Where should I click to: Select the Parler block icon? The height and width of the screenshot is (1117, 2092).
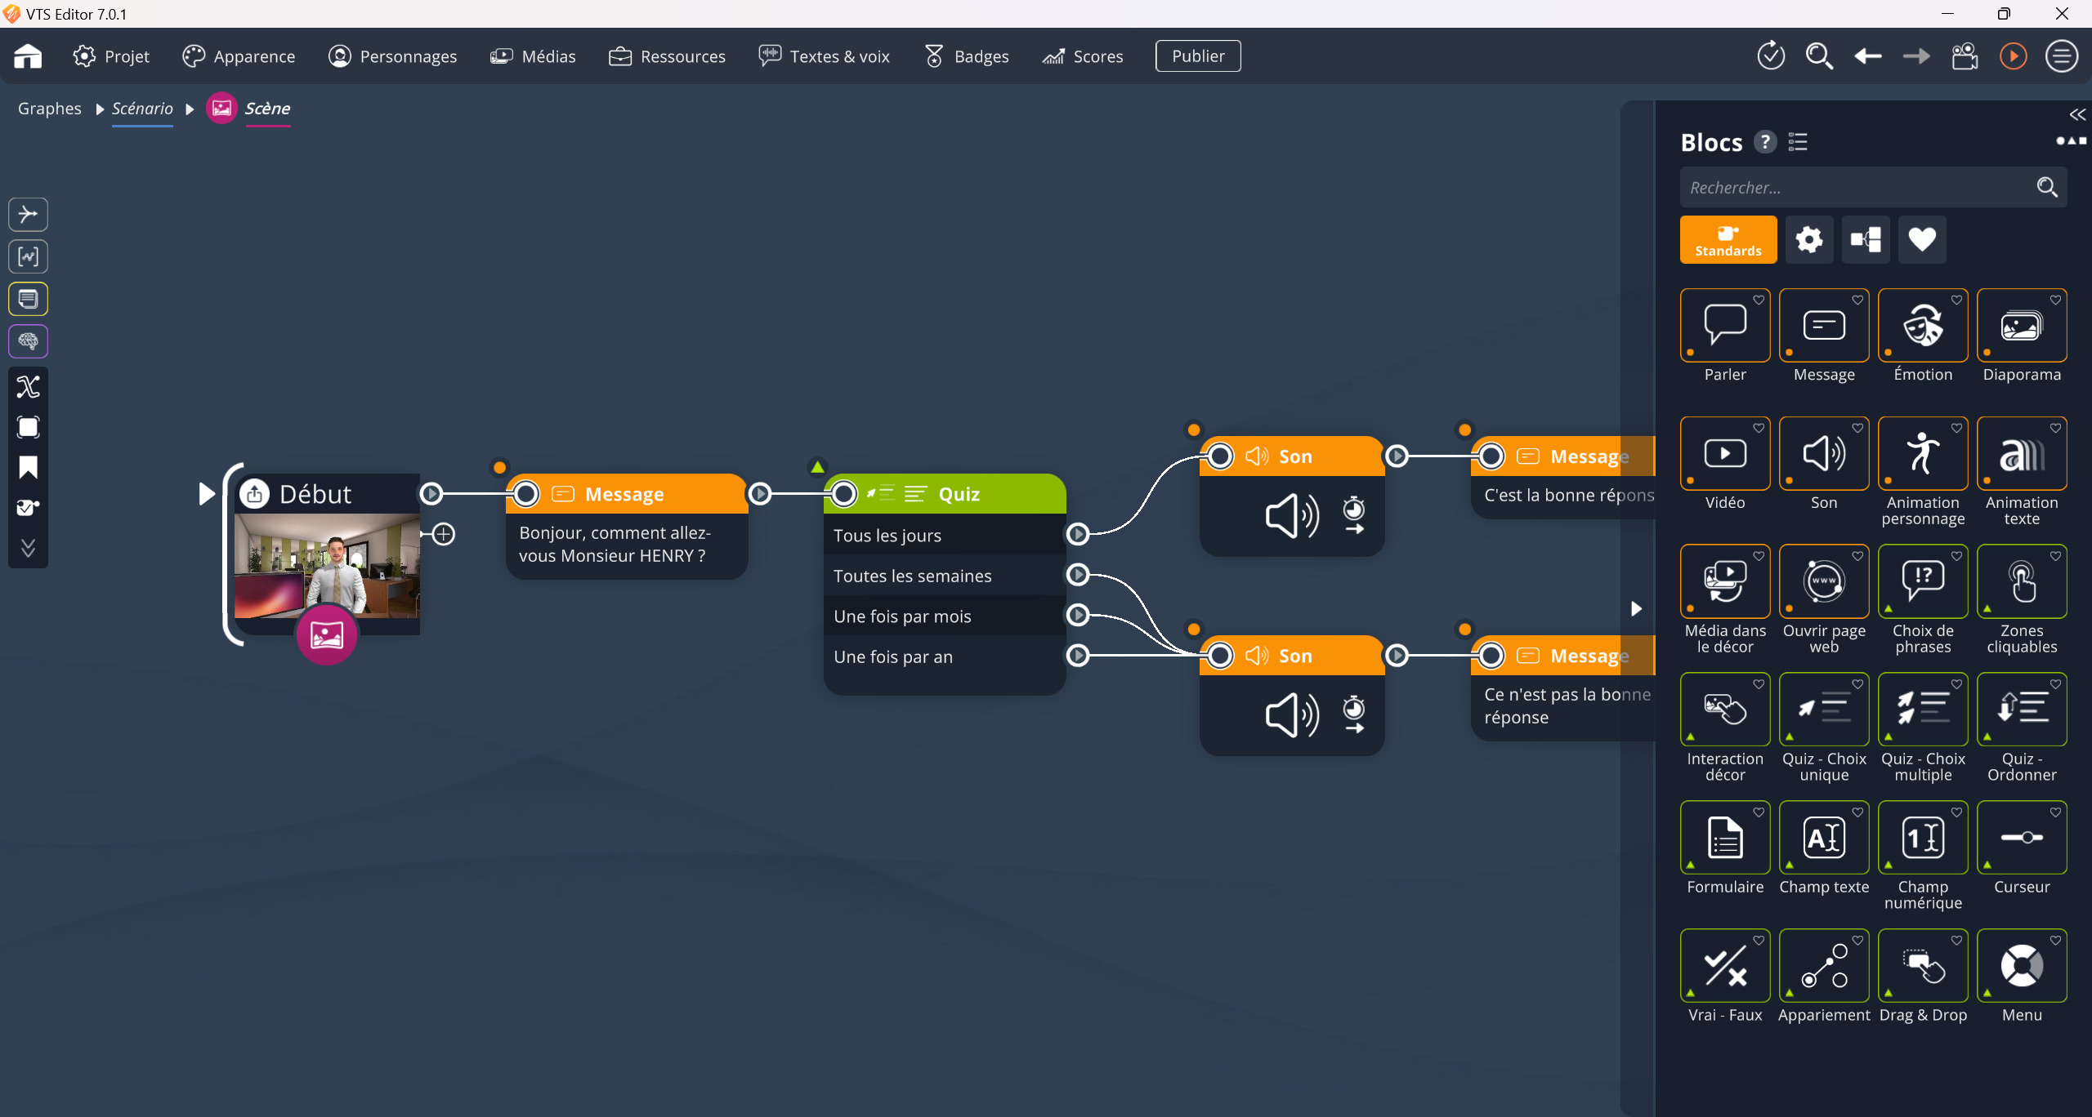1725,326
